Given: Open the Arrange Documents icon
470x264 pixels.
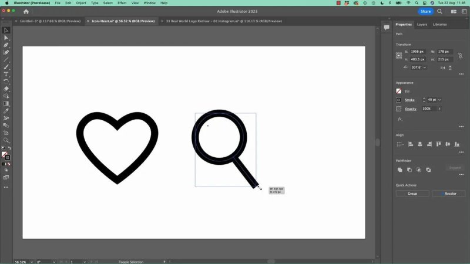Looking at the screenshot, I should point(454,11).
